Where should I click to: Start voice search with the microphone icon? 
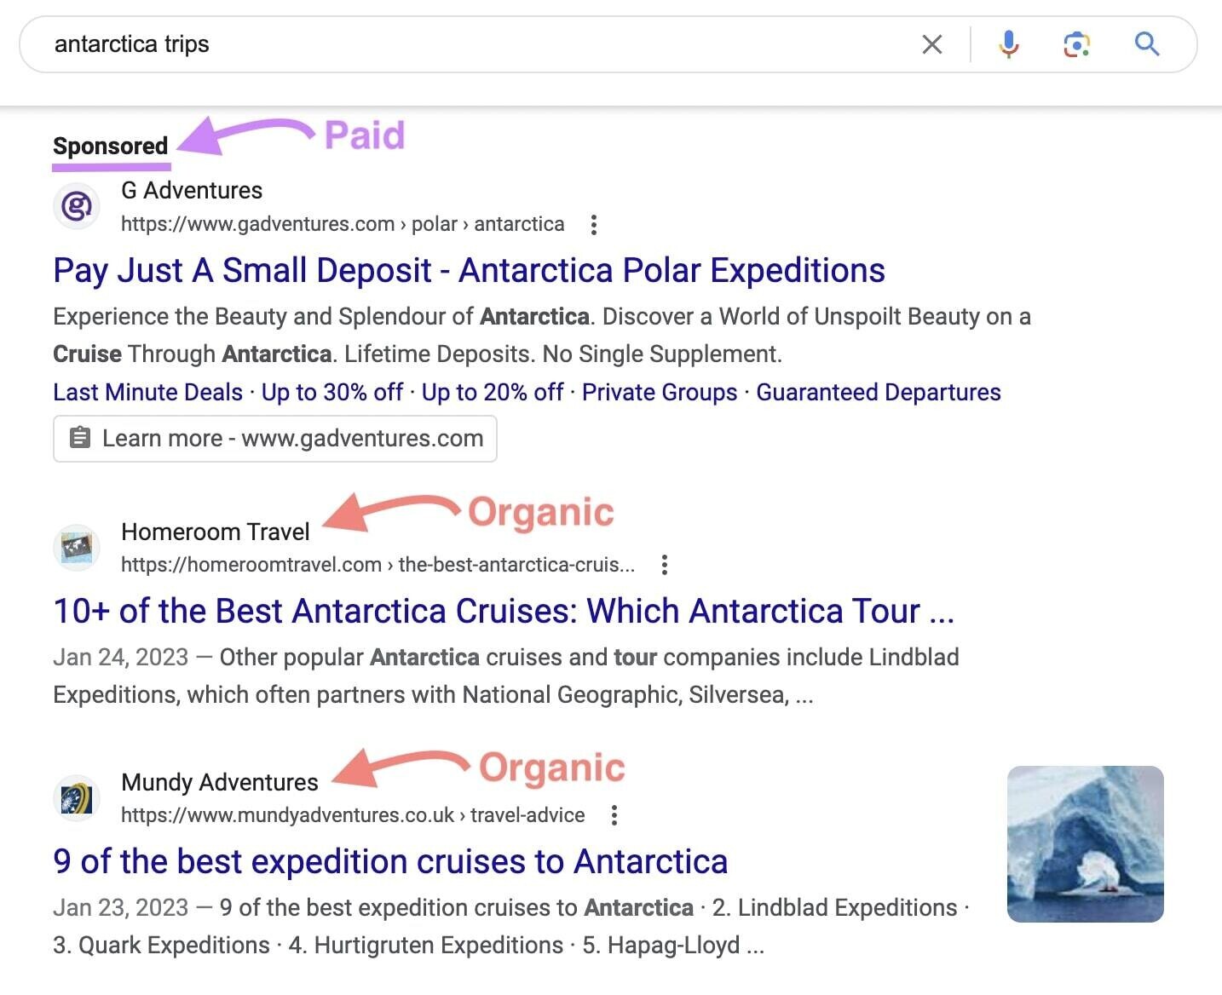coord(1009,44)
